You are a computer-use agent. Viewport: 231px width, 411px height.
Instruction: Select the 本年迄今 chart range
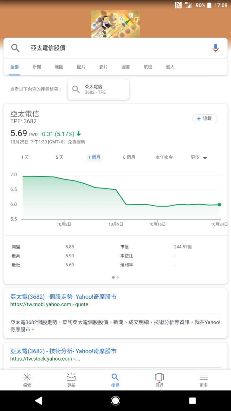coord(164,157)
